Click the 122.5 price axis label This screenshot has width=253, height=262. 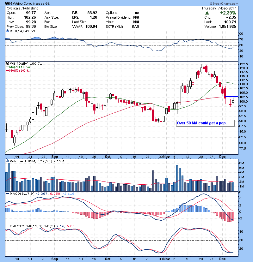point(244,64)
